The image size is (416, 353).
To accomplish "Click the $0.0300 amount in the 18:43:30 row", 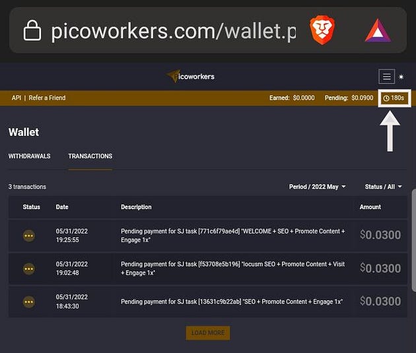I will (380, 302).
